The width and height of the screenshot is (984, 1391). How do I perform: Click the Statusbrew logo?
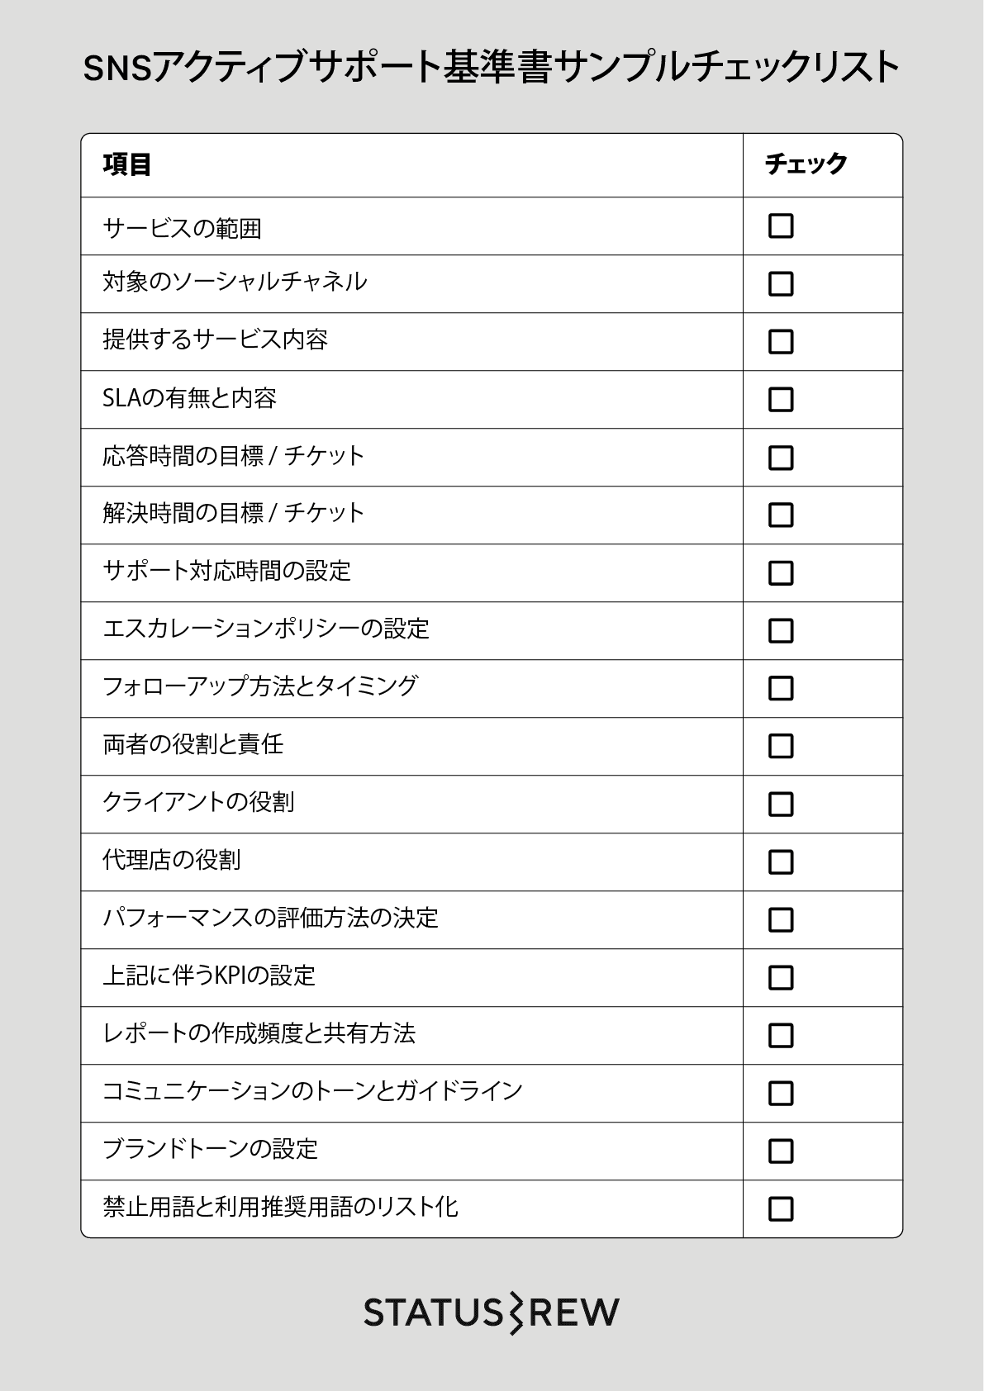tap(492, 1313)
